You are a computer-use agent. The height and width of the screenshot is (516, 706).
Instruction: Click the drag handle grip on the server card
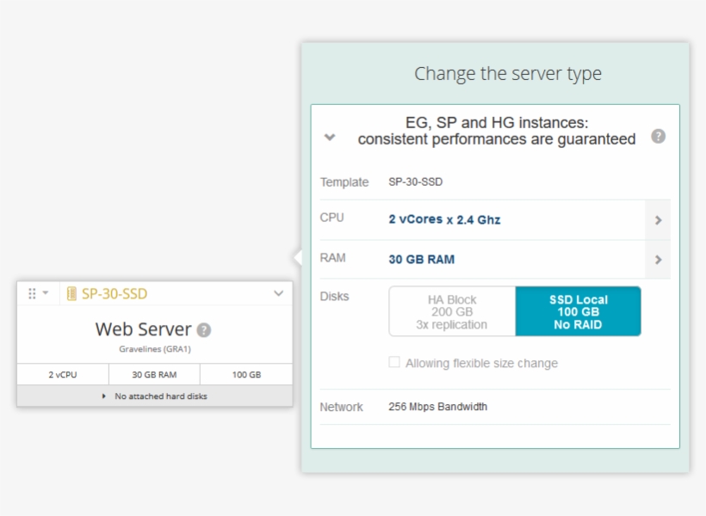coord(32,294)
